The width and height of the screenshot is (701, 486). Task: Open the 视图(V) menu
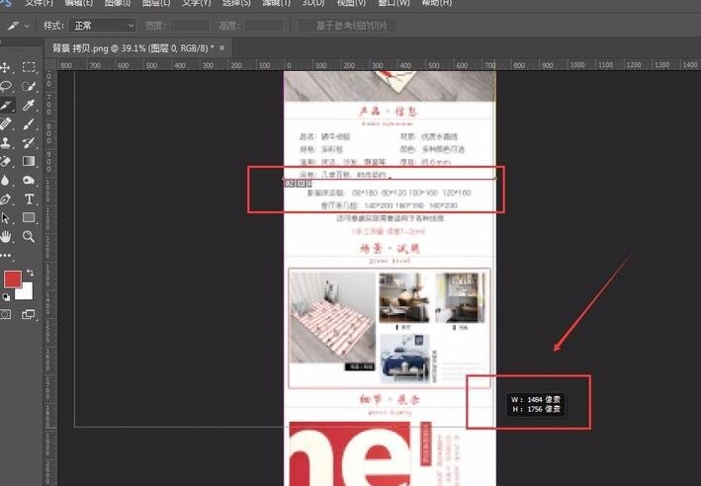350,3
